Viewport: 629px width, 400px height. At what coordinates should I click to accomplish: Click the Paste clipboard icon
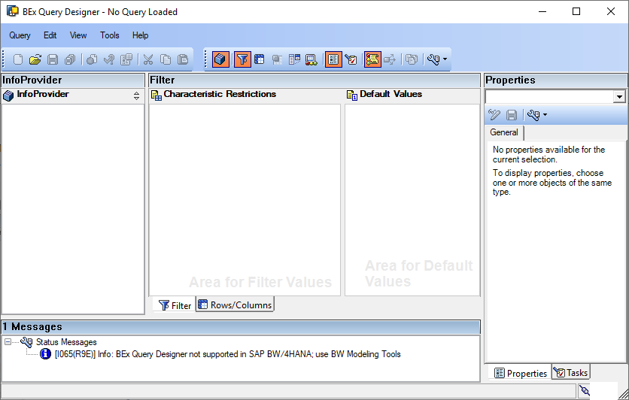[x=183, y=59]
